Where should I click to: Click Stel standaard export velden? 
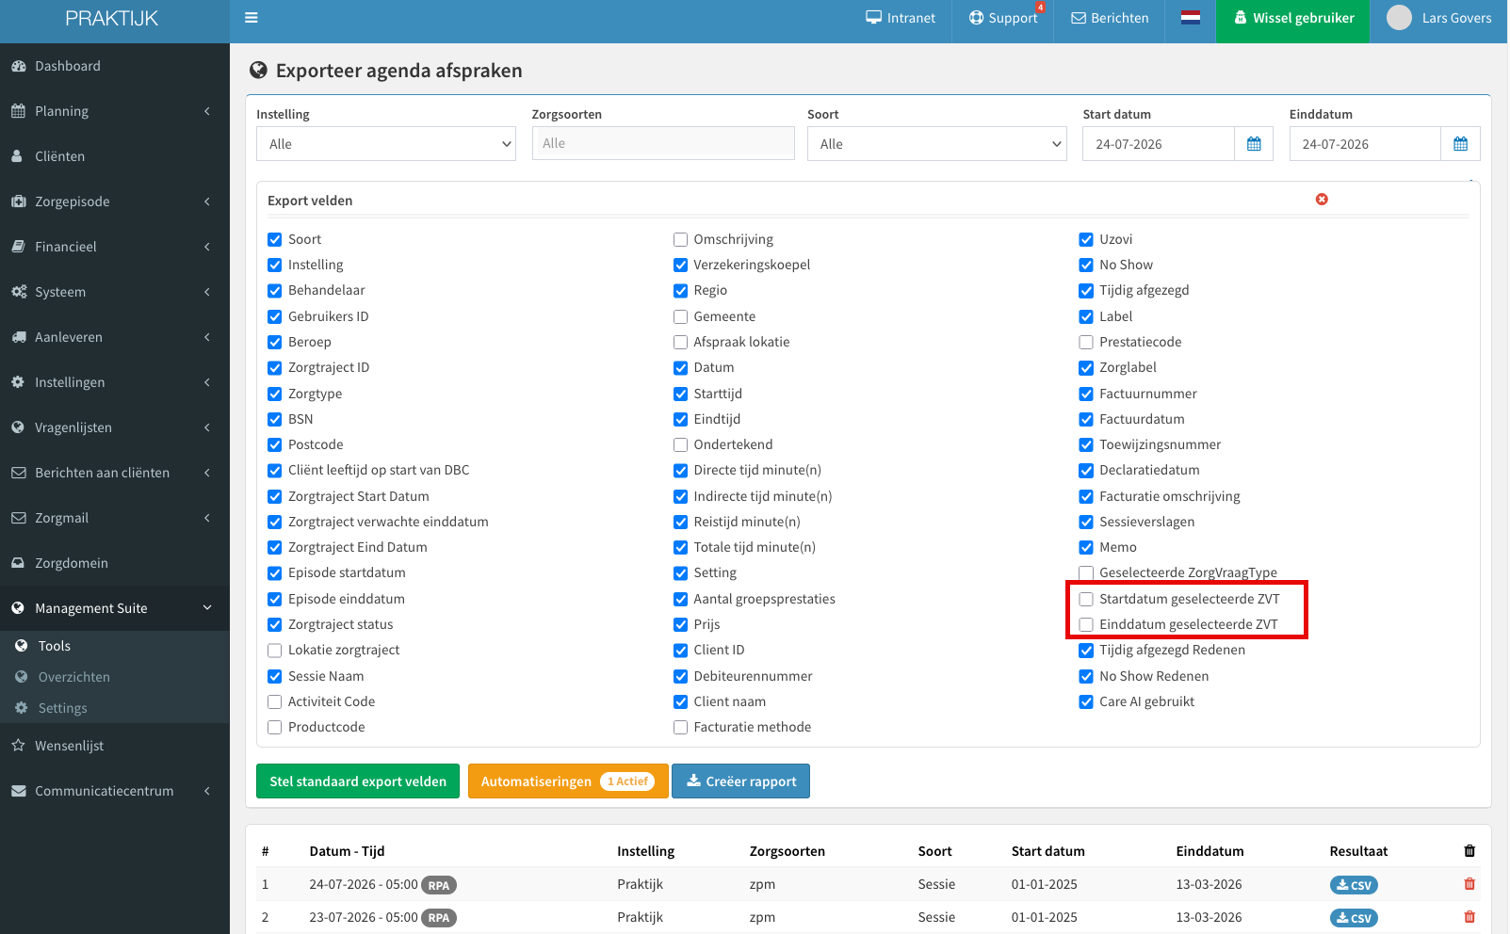[358, 781]
